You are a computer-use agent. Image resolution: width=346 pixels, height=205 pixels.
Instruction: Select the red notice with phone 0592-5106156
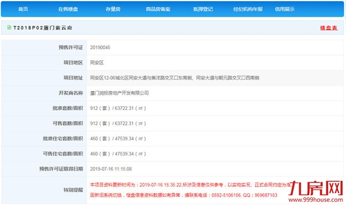(x=184, y=195)
